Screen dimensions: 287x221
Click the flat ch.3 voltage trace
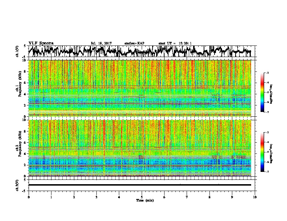click(x=140, y=185)
